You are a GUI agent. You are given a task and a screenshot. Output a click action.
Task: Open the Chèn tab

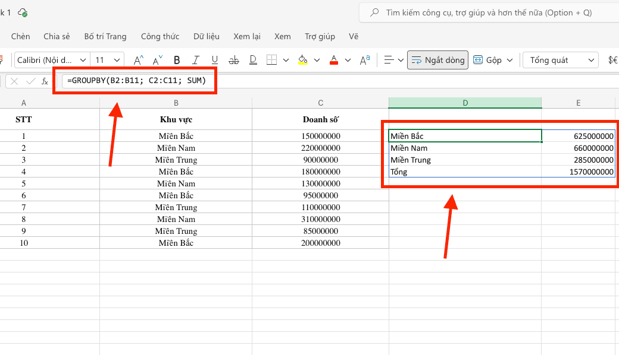tap(20, 37)
